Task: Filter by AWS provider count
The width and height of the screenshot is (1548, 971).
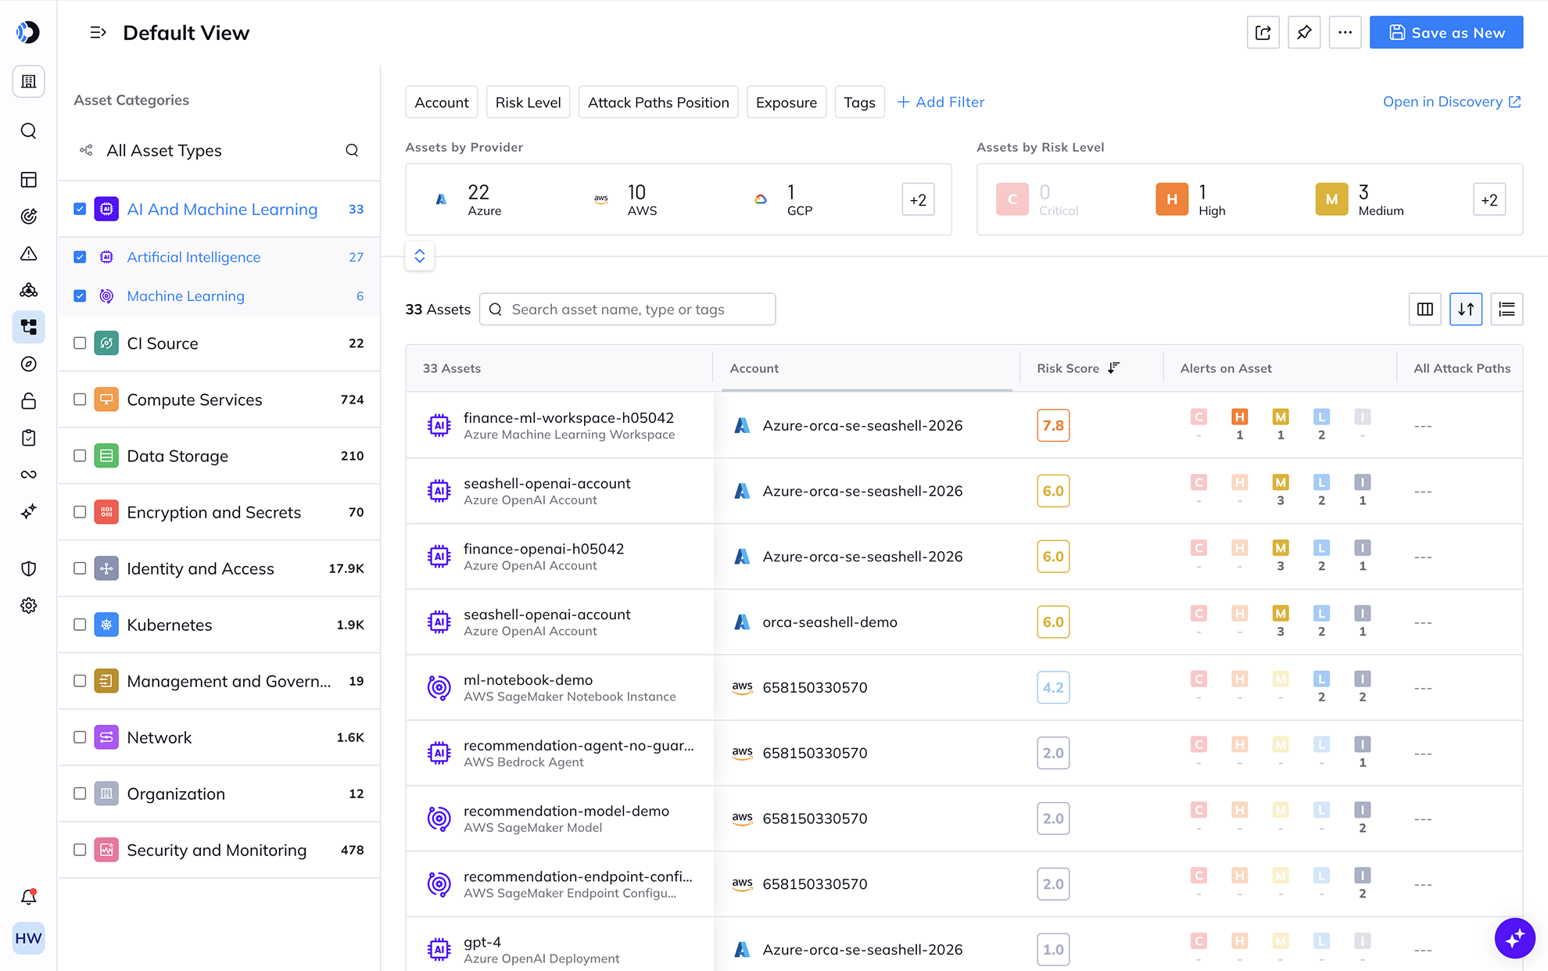Action: point(625,199)
